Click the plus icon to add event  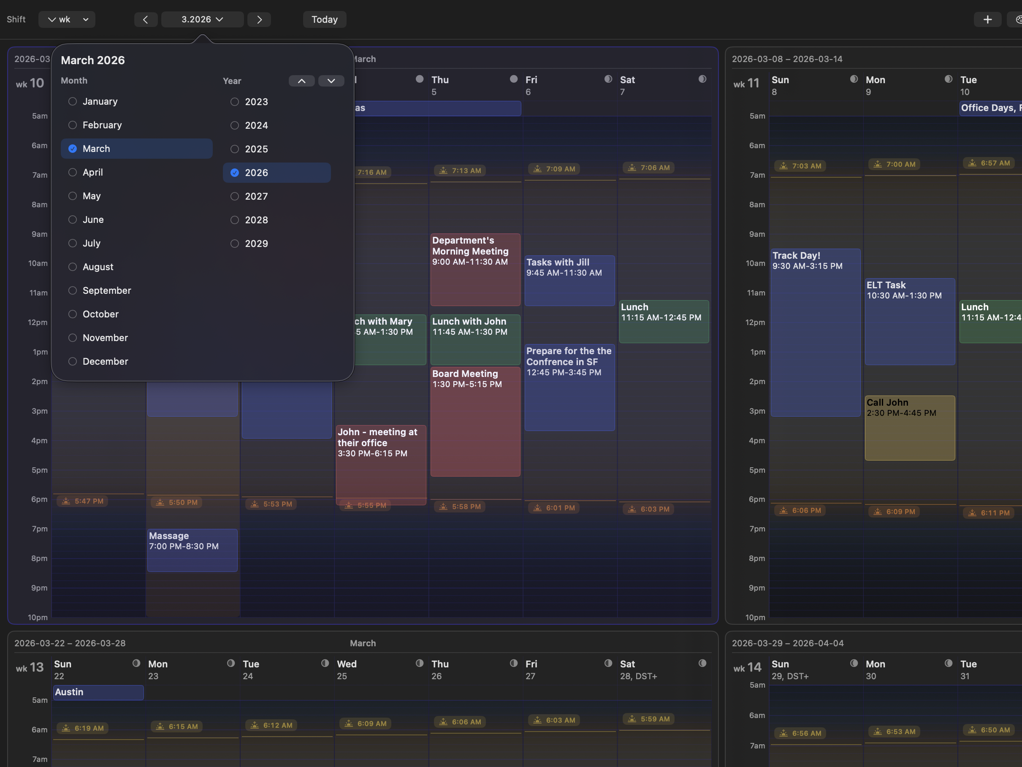[987, 19]
